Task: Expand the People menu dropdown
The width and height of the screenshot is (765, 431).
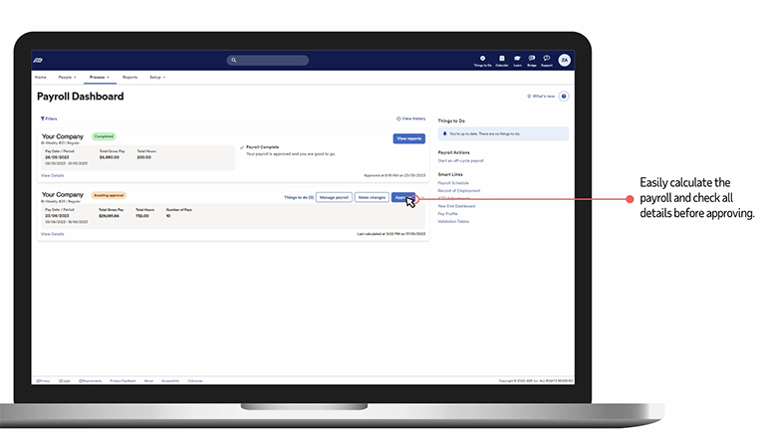Action: pos(67,77)
